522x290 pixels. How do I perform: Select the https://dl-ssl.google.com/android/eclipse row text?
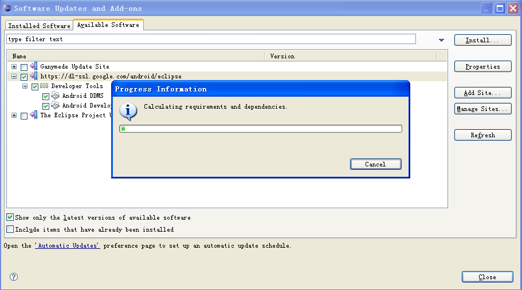click(111, 76)
